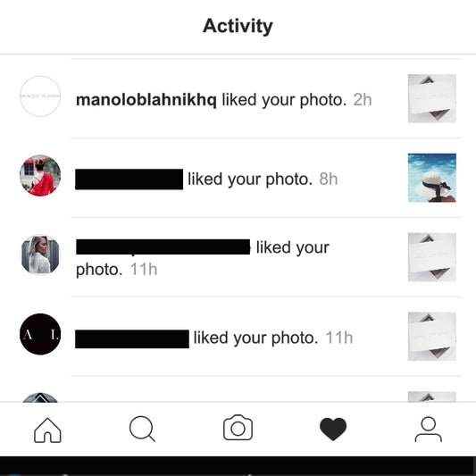Open the partially visible bottom photo thumbnail
The height and width of the screenshot is (476, 476).
431,397
